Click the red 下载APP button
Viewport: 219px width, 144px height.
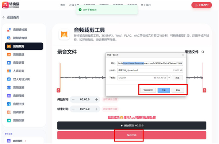pos(201,5)
